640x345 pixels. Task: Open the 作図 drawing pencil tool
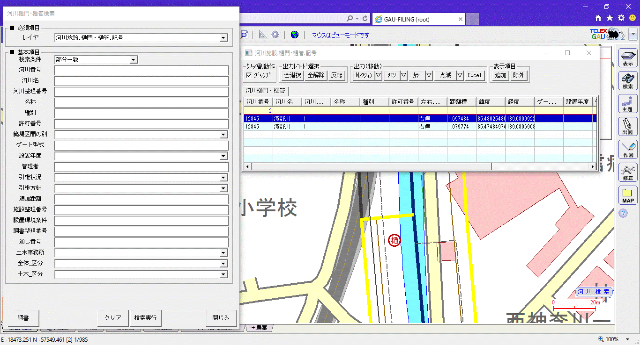click(628, 149)
